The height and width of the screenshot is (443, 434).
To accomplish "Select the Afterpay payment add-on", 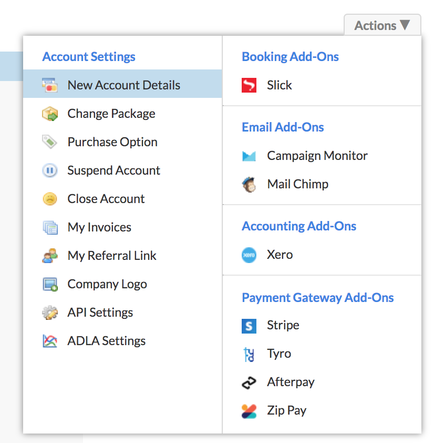I will pos(322,382).
